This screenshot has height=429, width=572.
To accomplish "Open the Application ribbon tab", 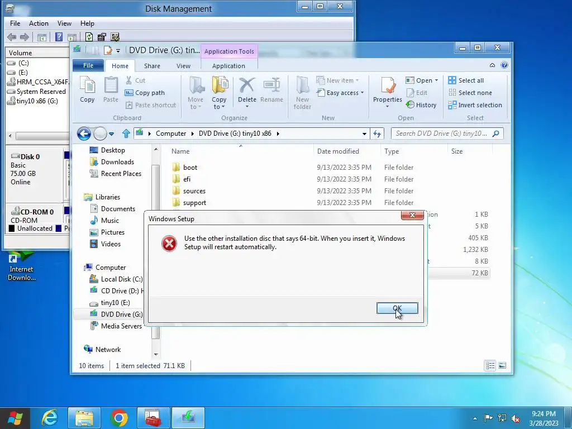I will pyautogui.click(x=228, y=66).
